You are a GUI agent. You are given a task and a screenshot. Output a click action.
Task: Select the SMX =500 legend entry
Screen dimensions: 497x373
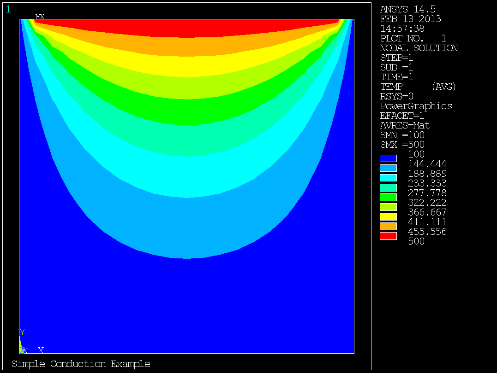[x=402, y=145]
